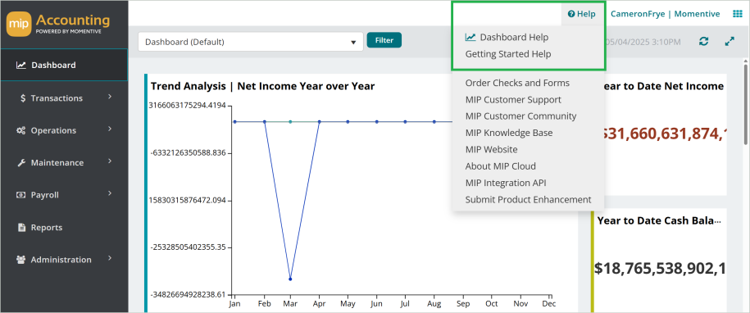This screenshot has width=750, height=313.
Task: Expand the Maintenance sidebar menu chevron
Action: click(x=110, y=161)
